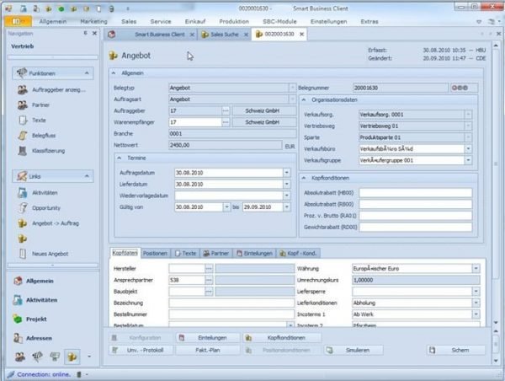Click the Sichern button

[456, 350]
